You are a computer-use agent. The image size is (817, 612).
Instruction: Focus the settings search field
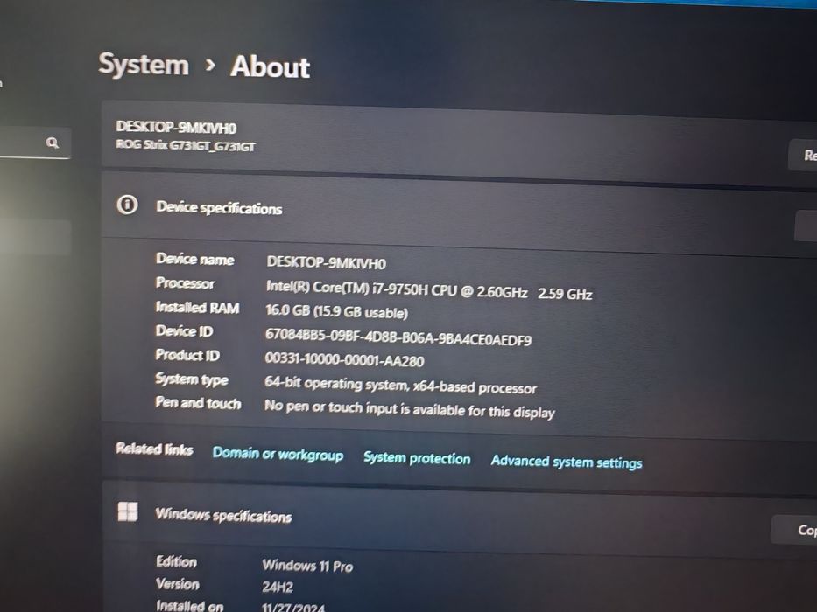[x=34, y=143]
